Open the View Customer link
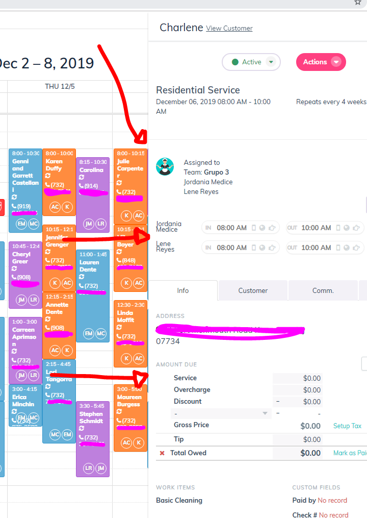Screen dimensions: 367x518 coord(229,29)
